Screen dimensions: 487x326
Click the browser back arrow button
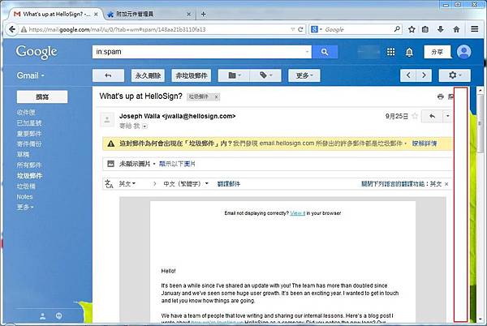[12, 29]
